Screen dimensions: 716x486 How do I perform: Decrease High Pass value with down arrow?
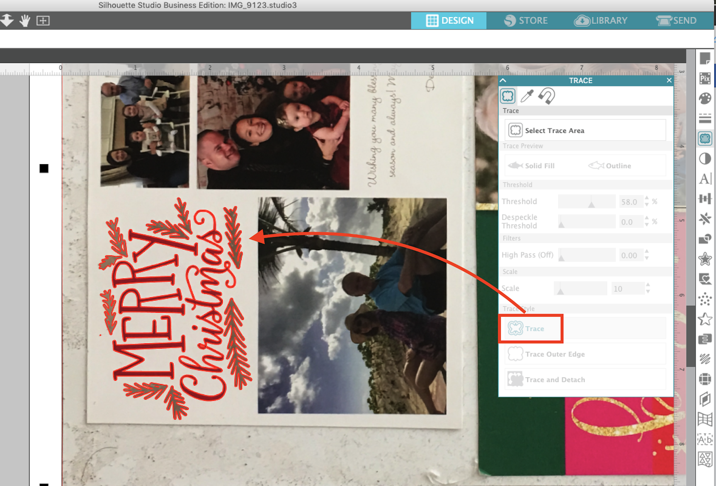click(647, 258)
